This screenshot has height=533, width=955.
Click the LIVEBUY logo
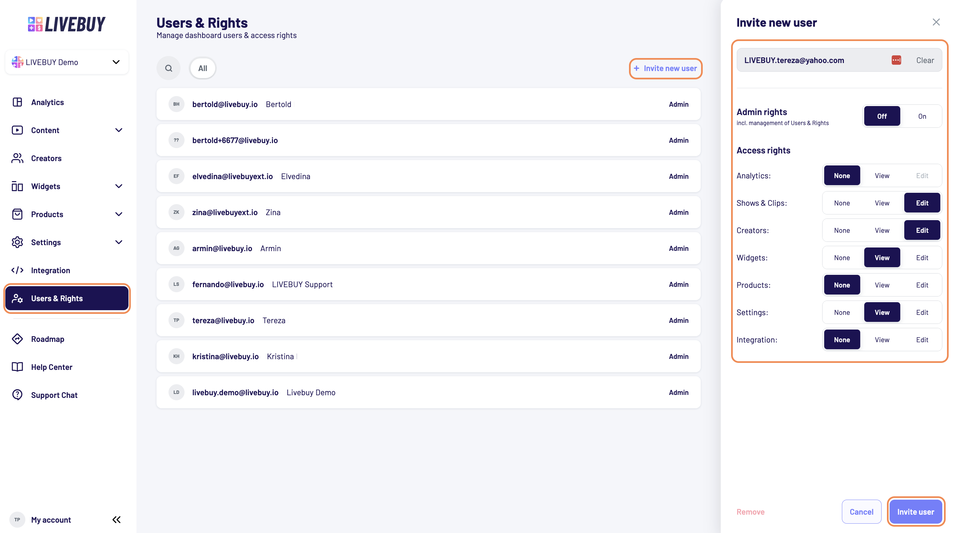point(67,24)
